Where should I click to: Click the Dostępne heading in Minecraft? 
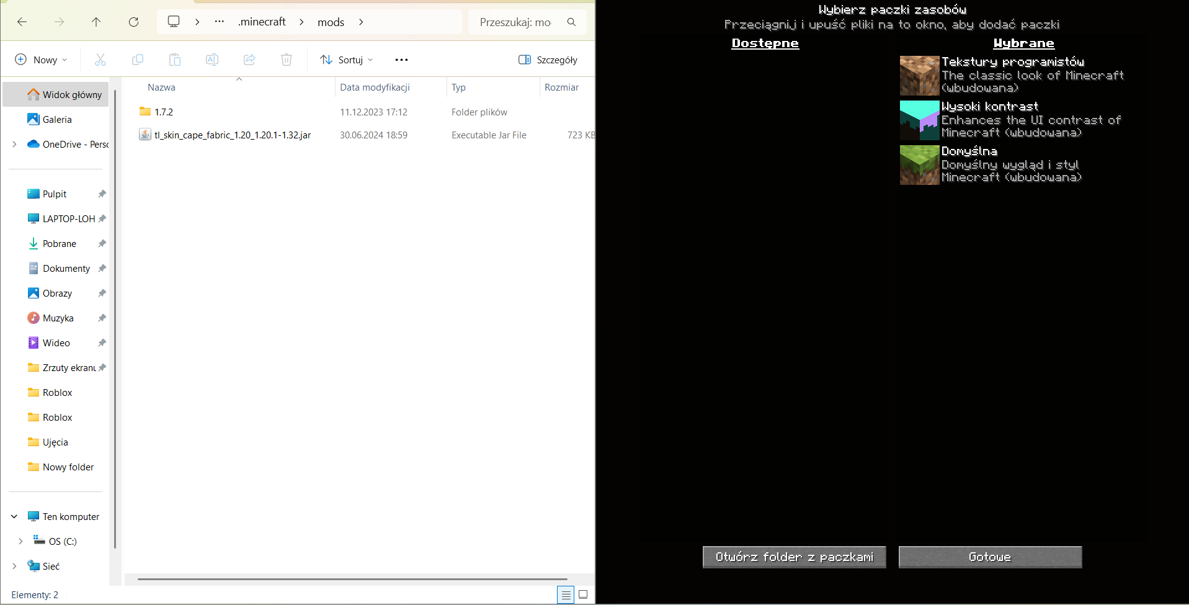coord(765,43)
